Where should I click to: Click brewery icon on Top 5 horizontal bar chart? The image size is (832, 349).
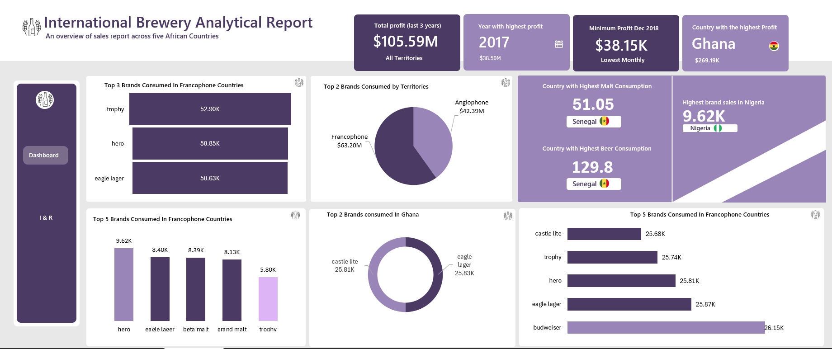[x=815, y=215]
